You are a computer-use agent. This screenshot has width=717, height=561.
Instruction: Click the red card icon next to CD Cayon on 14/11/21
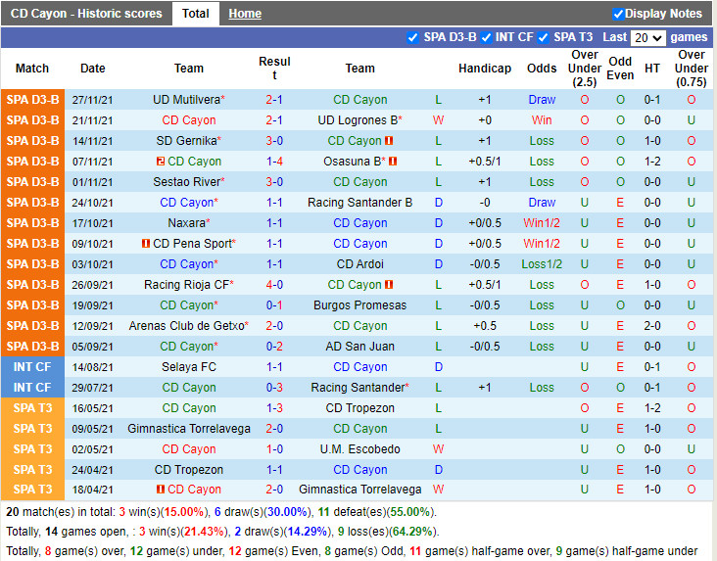pyautogui.click(x=389, y=141)
